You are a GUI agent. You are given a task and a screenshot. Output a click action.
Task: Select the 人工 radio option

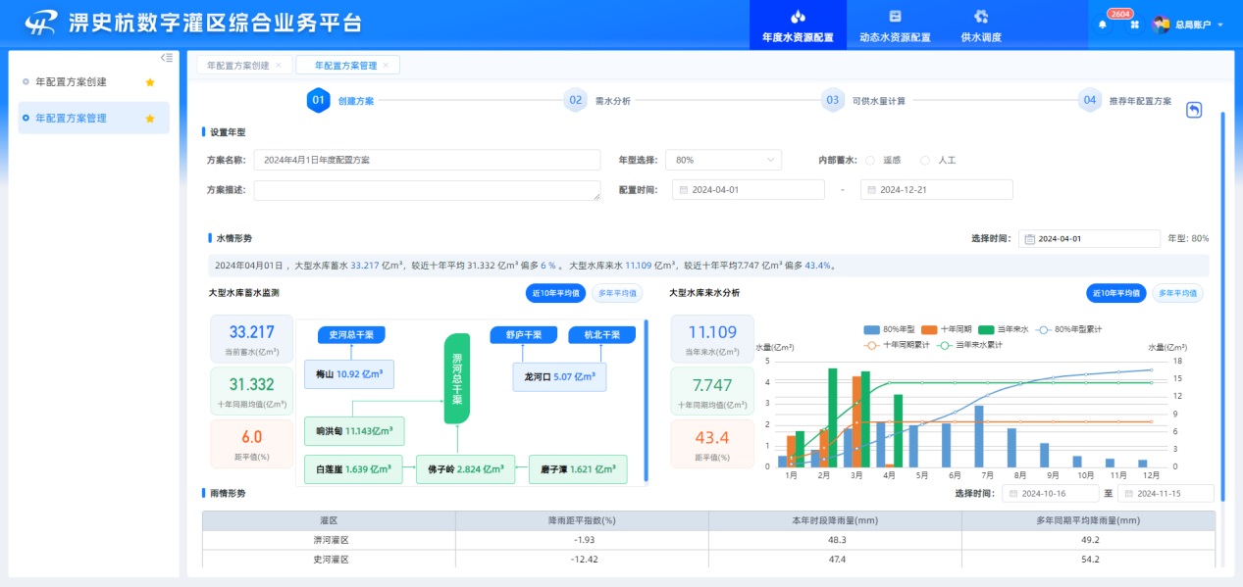[x=925, y=160]
